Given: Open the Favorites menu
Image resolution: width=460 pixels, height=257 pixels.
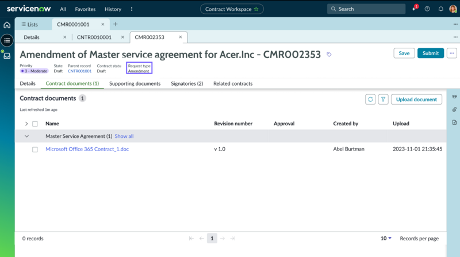Looking at the screenshot, I should [85, 9].
